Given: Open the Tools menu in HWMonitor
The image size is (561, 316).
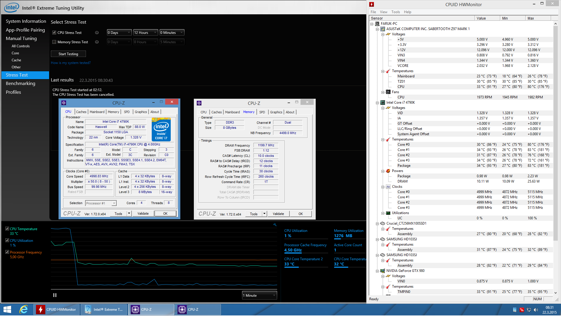Looking at the screenshot, I should pyautogui.click(x=395, y=12).
